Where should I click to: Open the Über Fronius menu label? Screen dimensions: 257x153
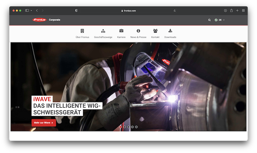coord(82,37)
